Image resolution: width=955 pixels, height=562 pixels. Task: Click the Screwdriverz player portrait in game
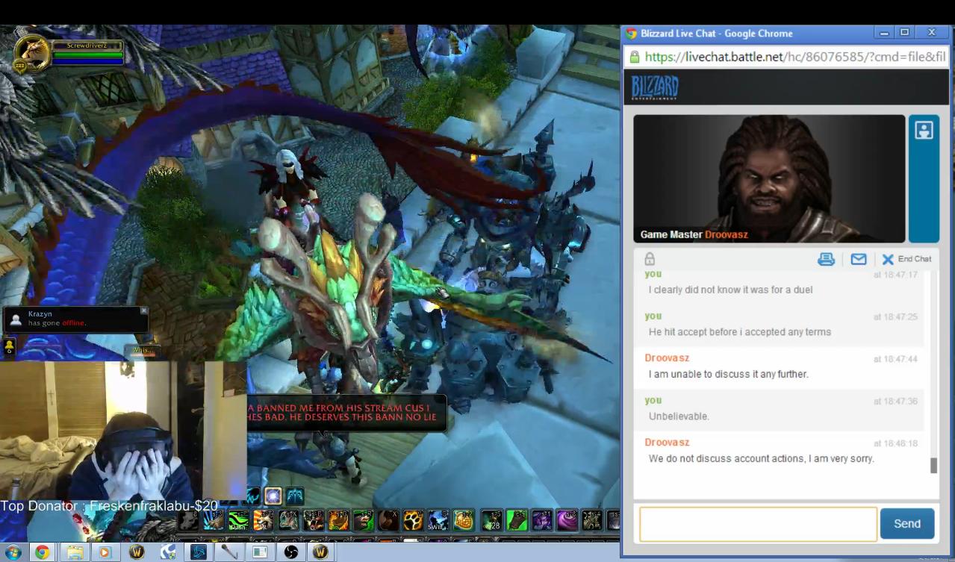[33, 54]
